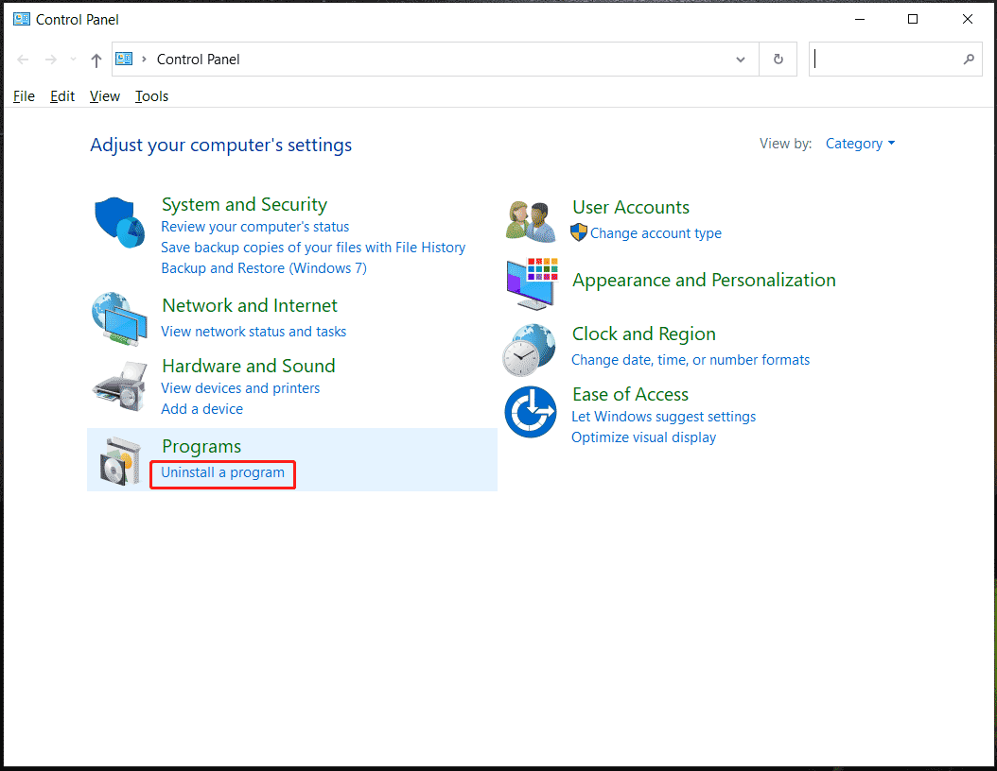
Task: Open the File menu
Action: [x=25, y=95]
